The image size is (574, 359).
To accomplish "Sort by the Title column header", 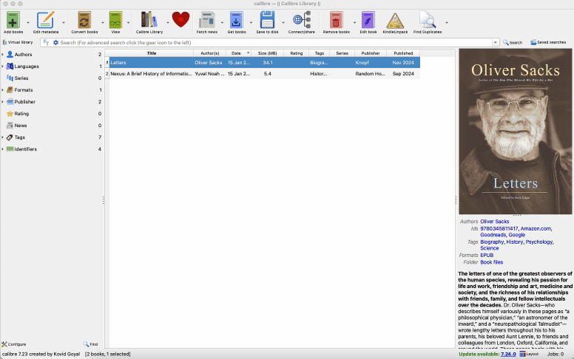I will pyautogui.click(x=151, y=53).
